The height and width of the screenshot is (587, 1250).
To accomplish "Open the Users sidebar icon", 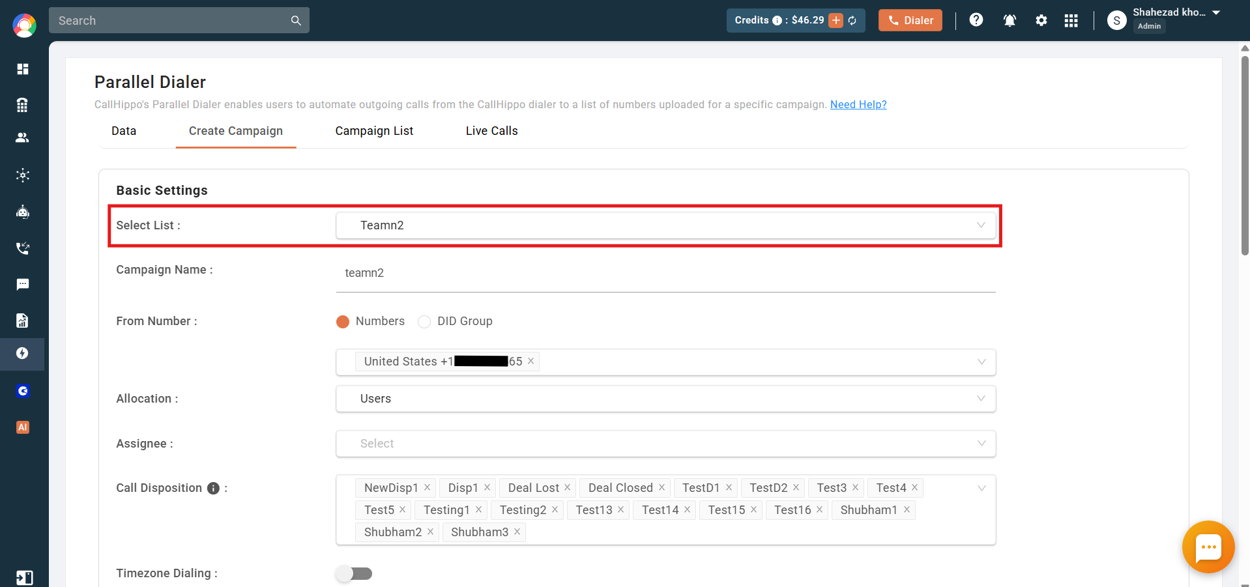I will tap(23, 138).
